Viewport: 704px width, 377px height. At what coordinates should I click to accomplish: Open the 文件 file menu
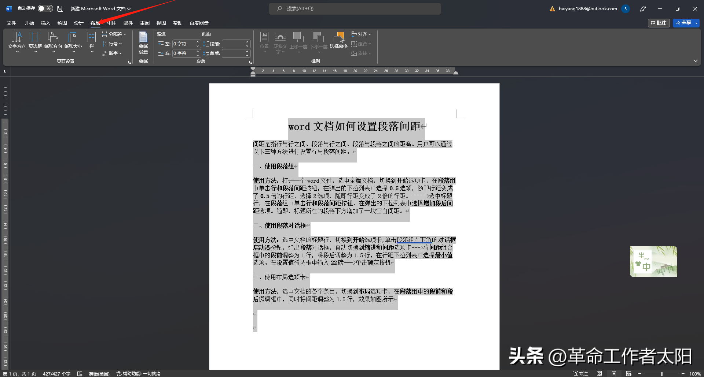click(11, 23)
